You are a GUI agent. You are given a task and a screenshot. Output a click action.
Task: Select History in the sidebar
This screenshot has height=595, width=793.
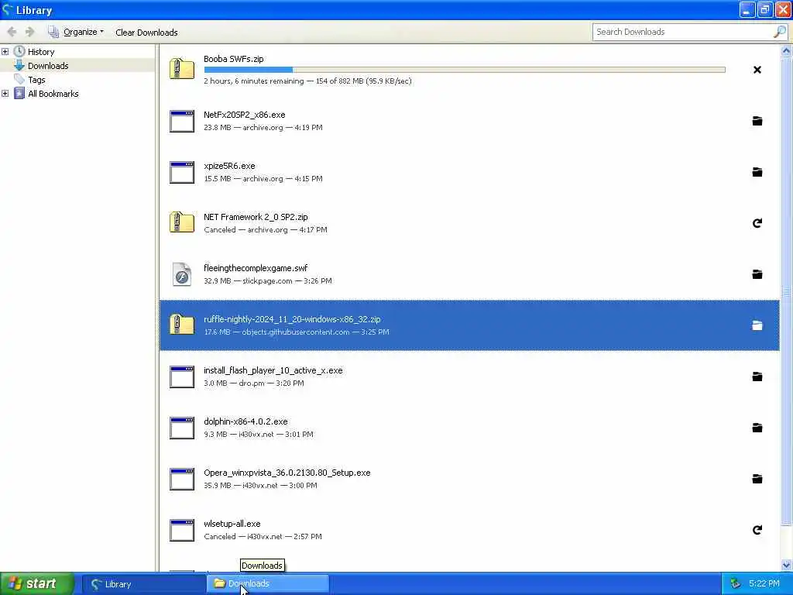pyautogui.click(x=41, y=52)
